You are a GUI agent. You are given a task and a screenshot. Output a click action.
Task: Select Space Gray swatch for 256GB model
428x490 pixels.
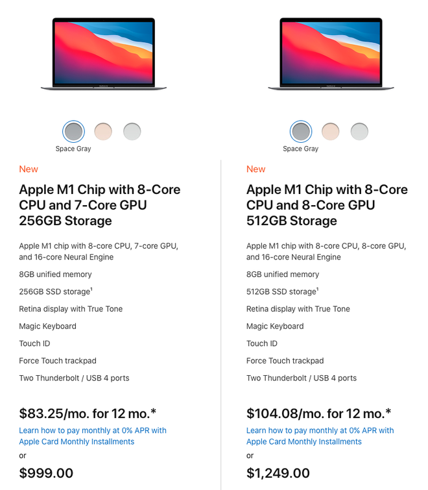[x=73, y=132]
